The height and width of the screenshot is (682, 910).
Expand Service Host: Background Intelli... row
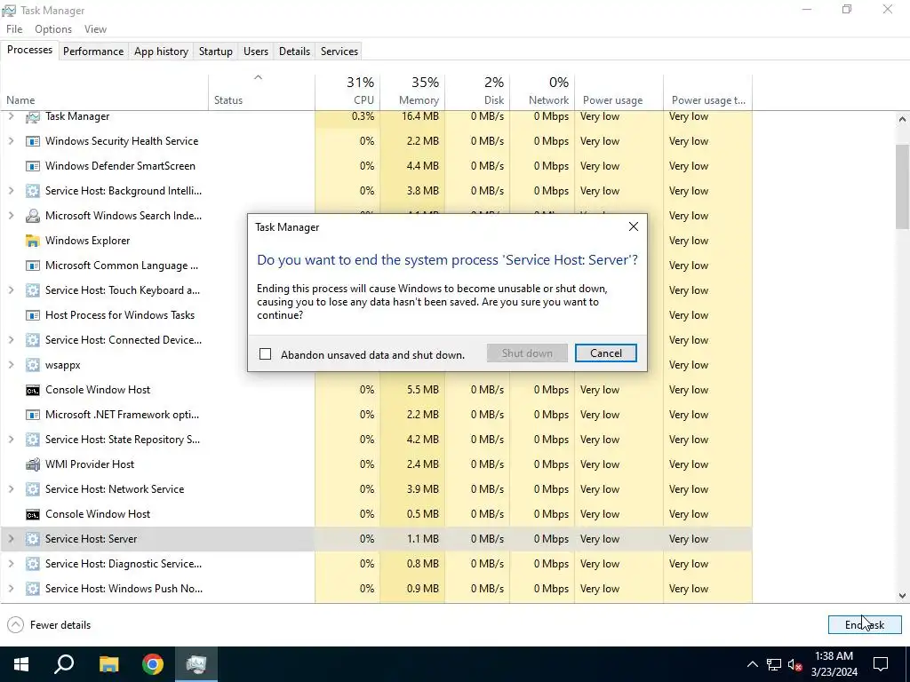pos(11,191)
